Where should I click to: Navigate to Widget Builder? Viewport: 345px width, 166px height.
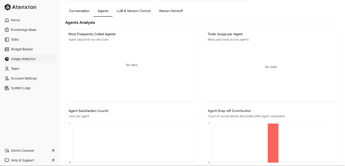(30, 49)
